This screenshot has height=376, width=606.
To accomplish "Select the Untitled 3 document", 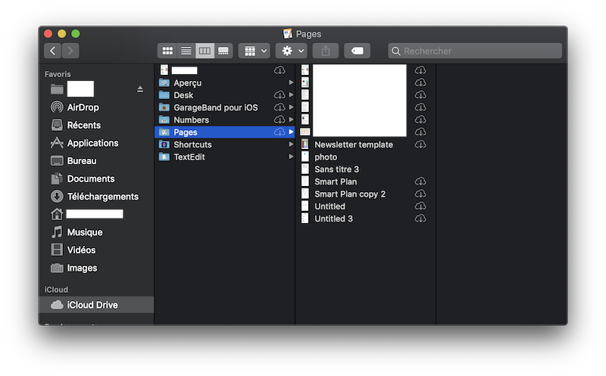I will pyautogui.click(x=333, y=219).
